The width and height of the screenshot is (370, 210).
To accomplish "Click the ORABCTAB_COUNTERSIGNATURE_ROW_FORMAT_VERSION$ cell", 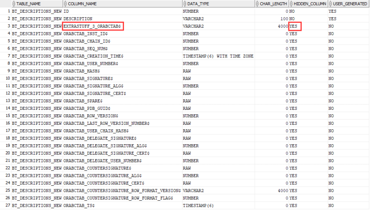I will click(122, 190).
